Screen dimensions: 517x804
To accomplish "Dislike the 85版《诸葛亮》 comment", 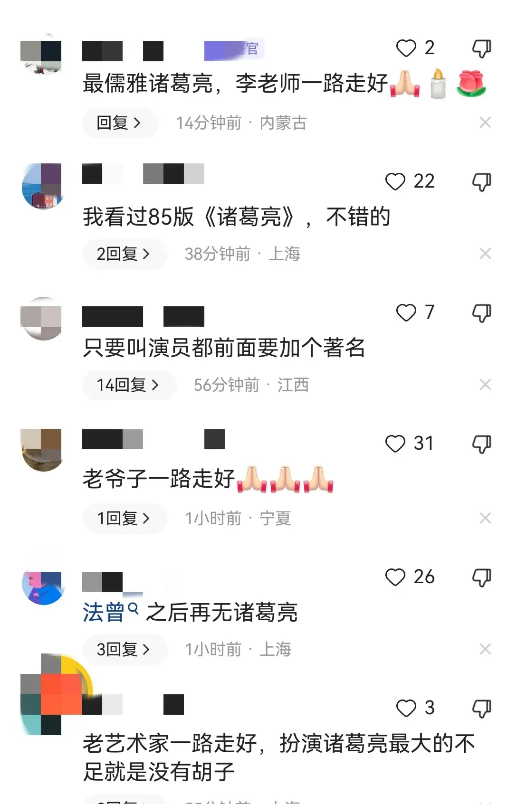I will [481, 182].
